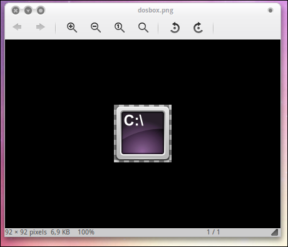This screenshot has width=288, height=247.
Task: Click the 100% zoom level indicator
Action: (86, 232)
